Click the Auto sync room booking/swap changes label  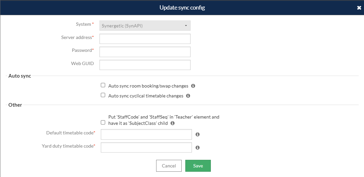[148, 86]
